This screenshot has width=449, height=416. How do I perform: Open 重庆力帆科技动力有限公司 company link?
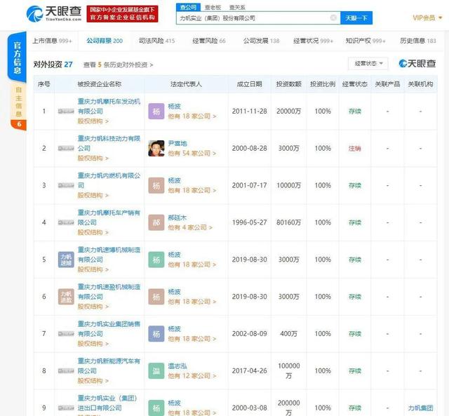point(109,143)
